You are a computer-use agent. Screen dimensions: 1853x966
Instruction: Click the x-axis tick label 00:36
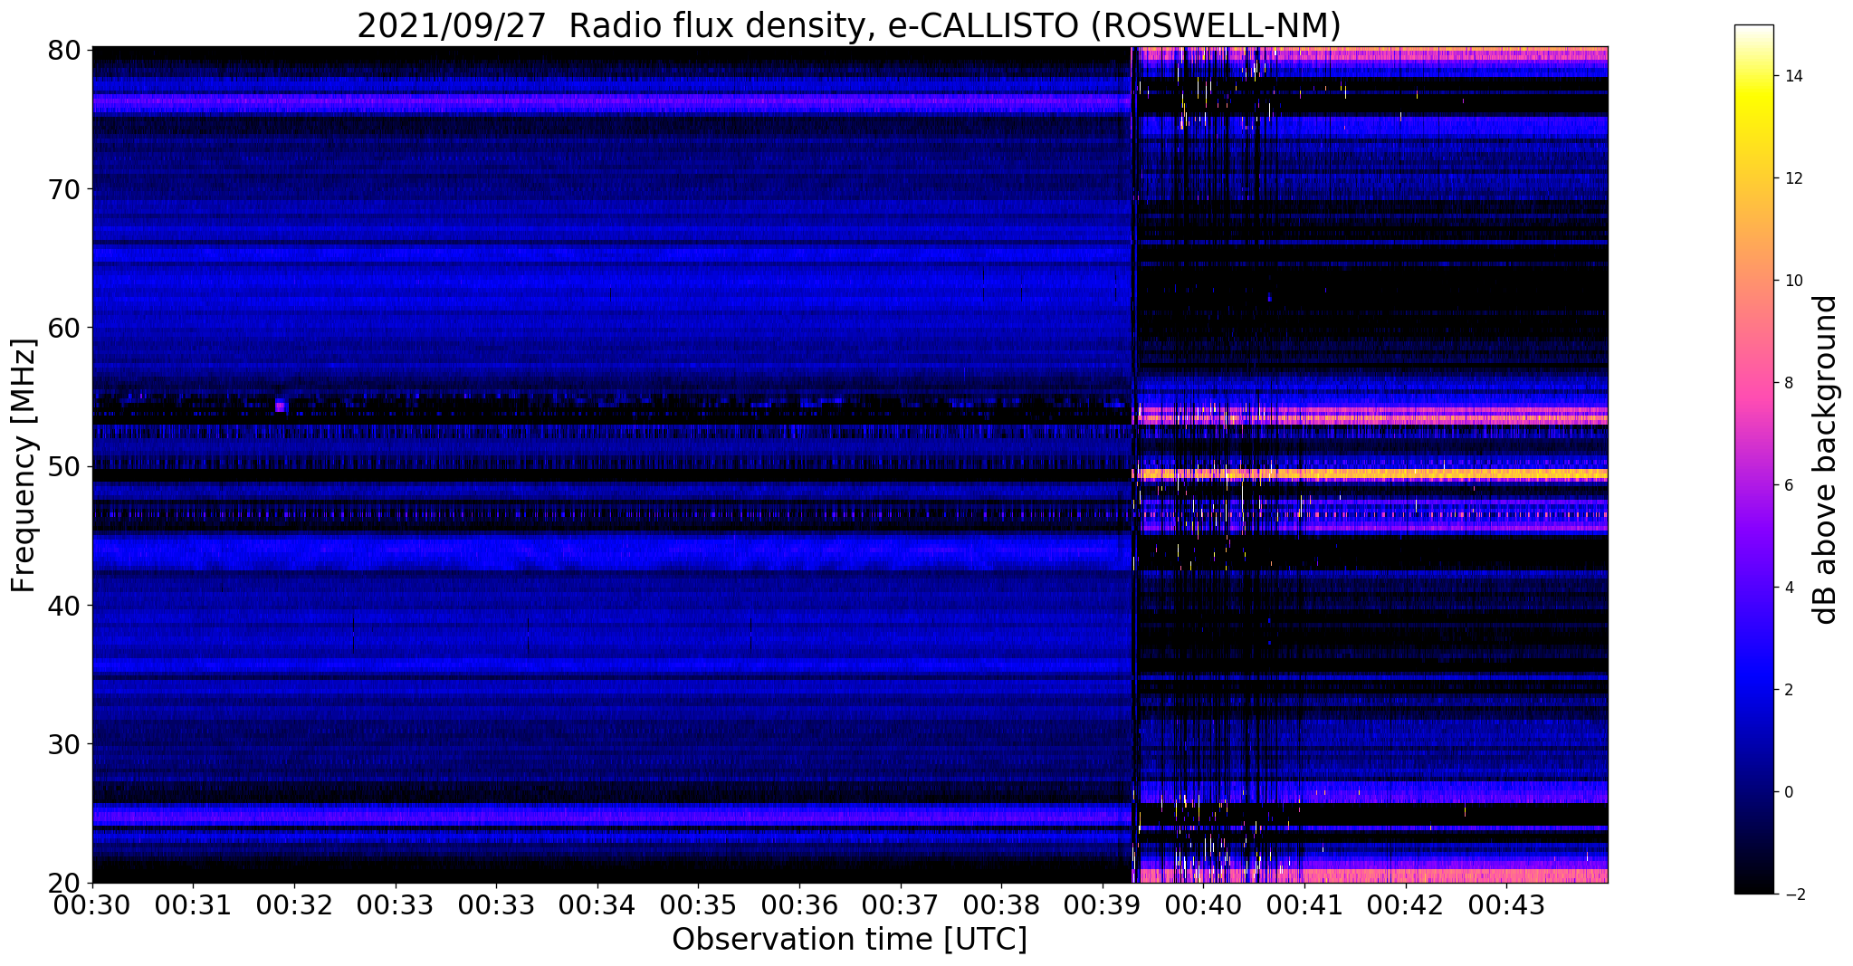tap(799, 906)
